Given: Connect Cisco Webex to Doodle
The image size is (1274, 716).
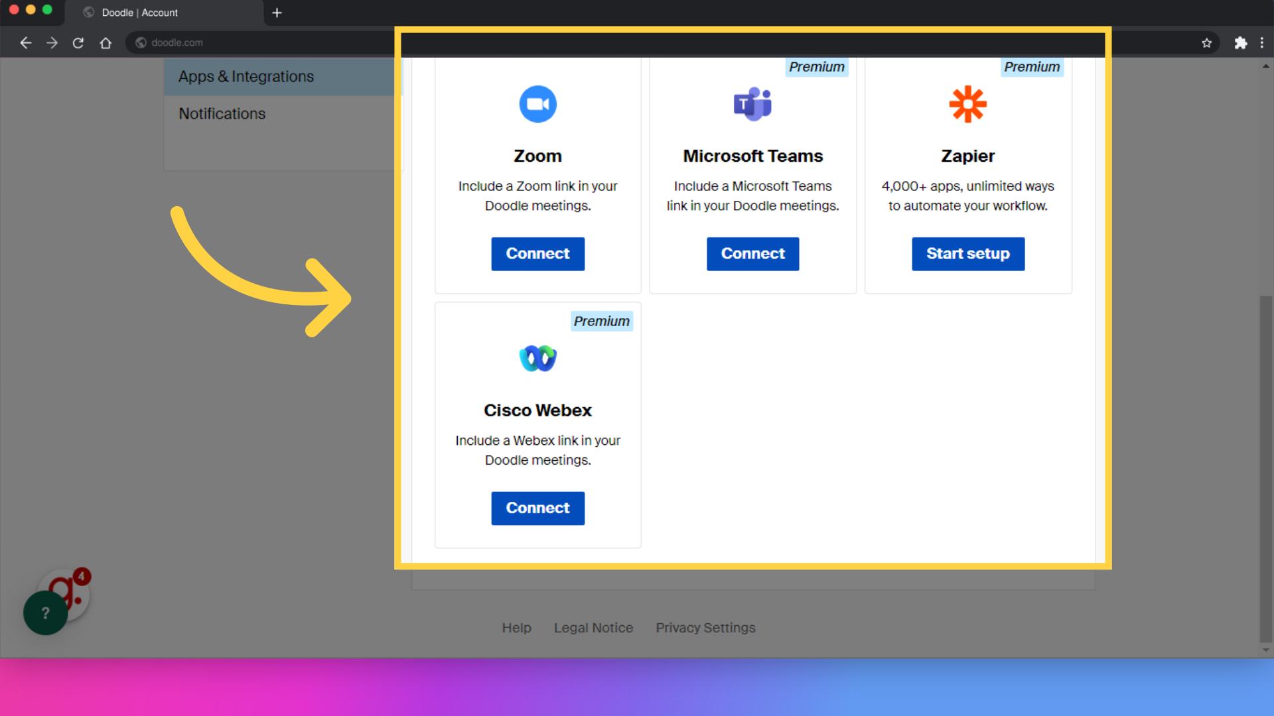Looking at the screenshot, I should (537, 508).
